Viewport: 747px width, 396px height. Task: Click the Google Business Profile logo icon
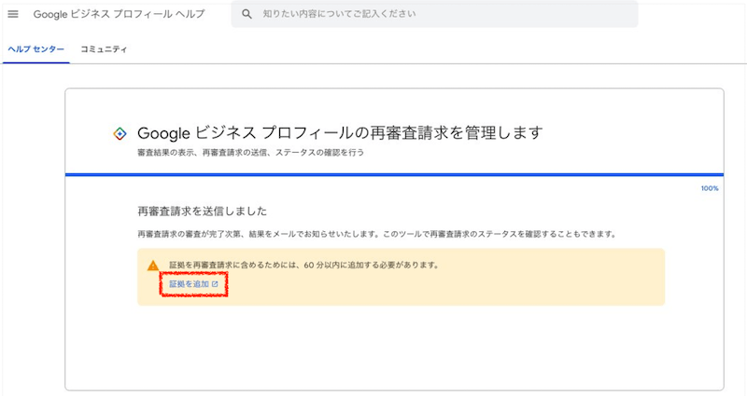pos(120,133)
